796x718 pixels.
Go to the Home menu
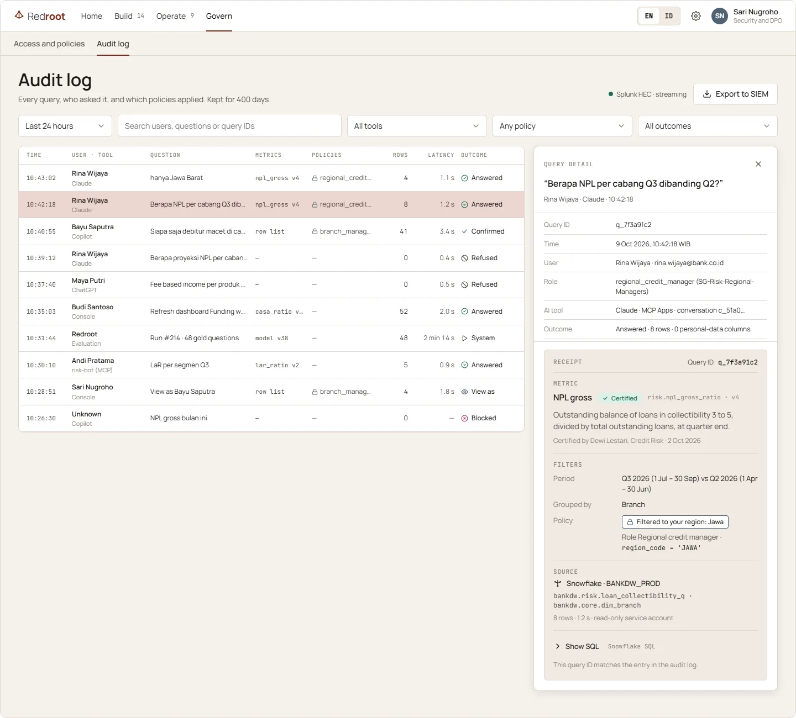92,16
